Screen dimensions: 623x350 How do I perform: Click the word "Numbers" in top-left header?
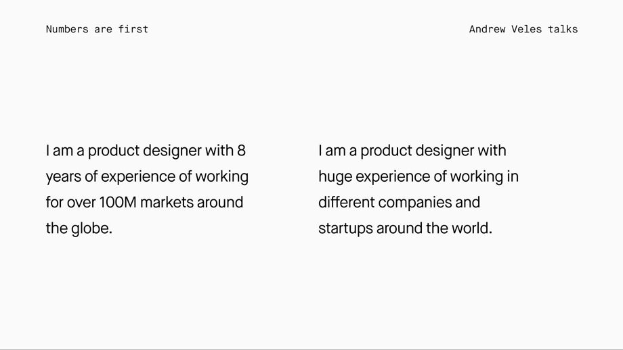tap(67, 29)
